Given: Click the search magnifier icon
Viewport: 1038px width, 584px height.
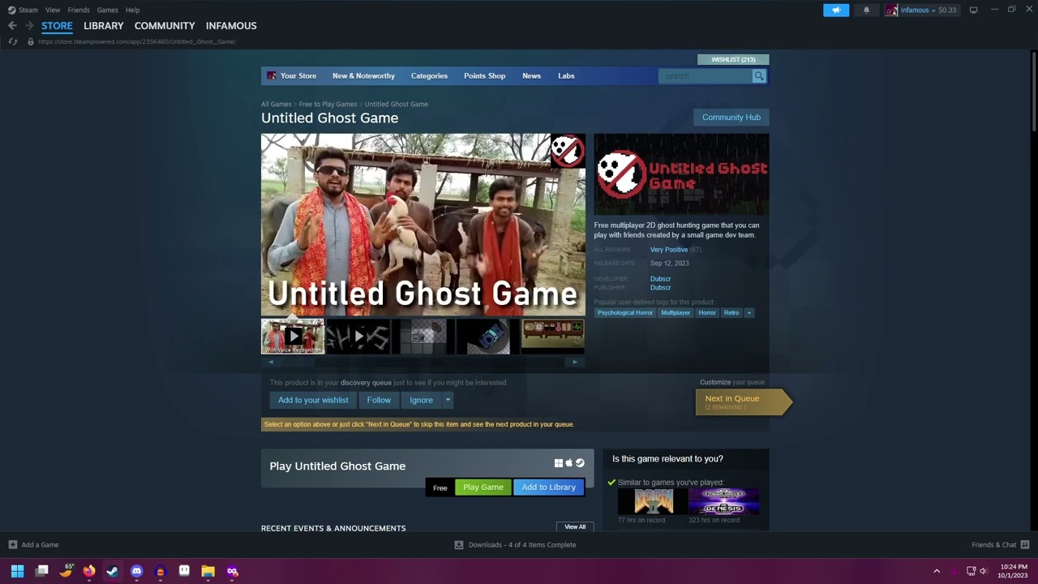Looking at the screenshot, I should [x=759, y=75].
